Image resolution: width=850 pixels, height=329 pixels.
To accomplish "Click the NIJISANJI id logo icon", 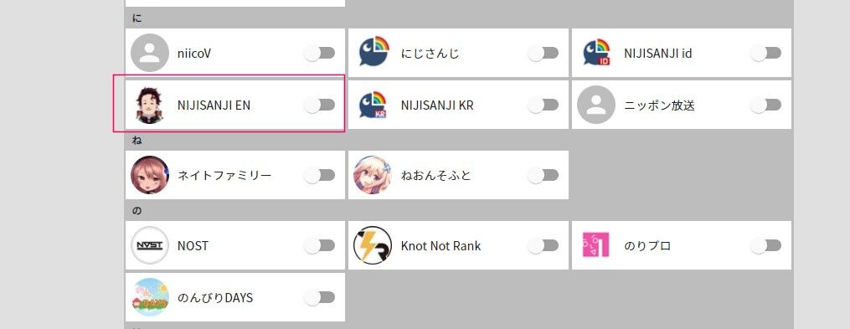I will [x=596, y=53].
